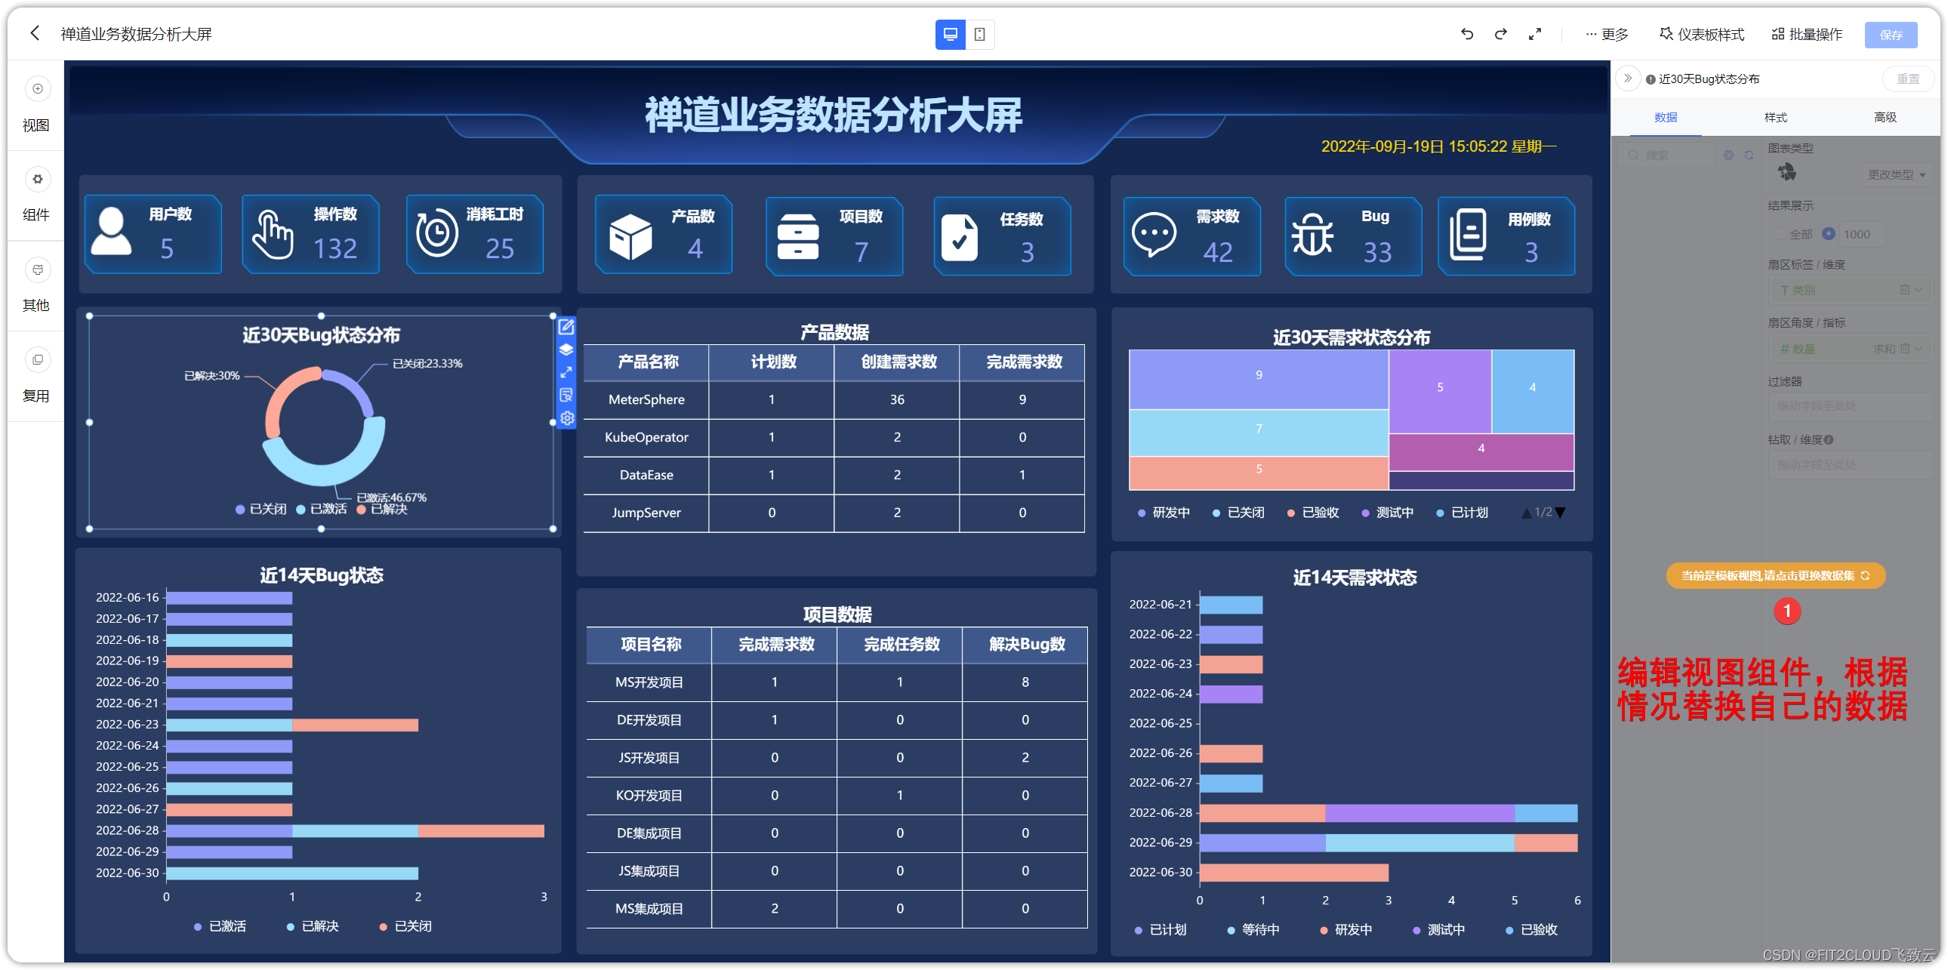Click the undo icon in top toolbar
Screen dimensions: 1948x970
(1466, 34)
